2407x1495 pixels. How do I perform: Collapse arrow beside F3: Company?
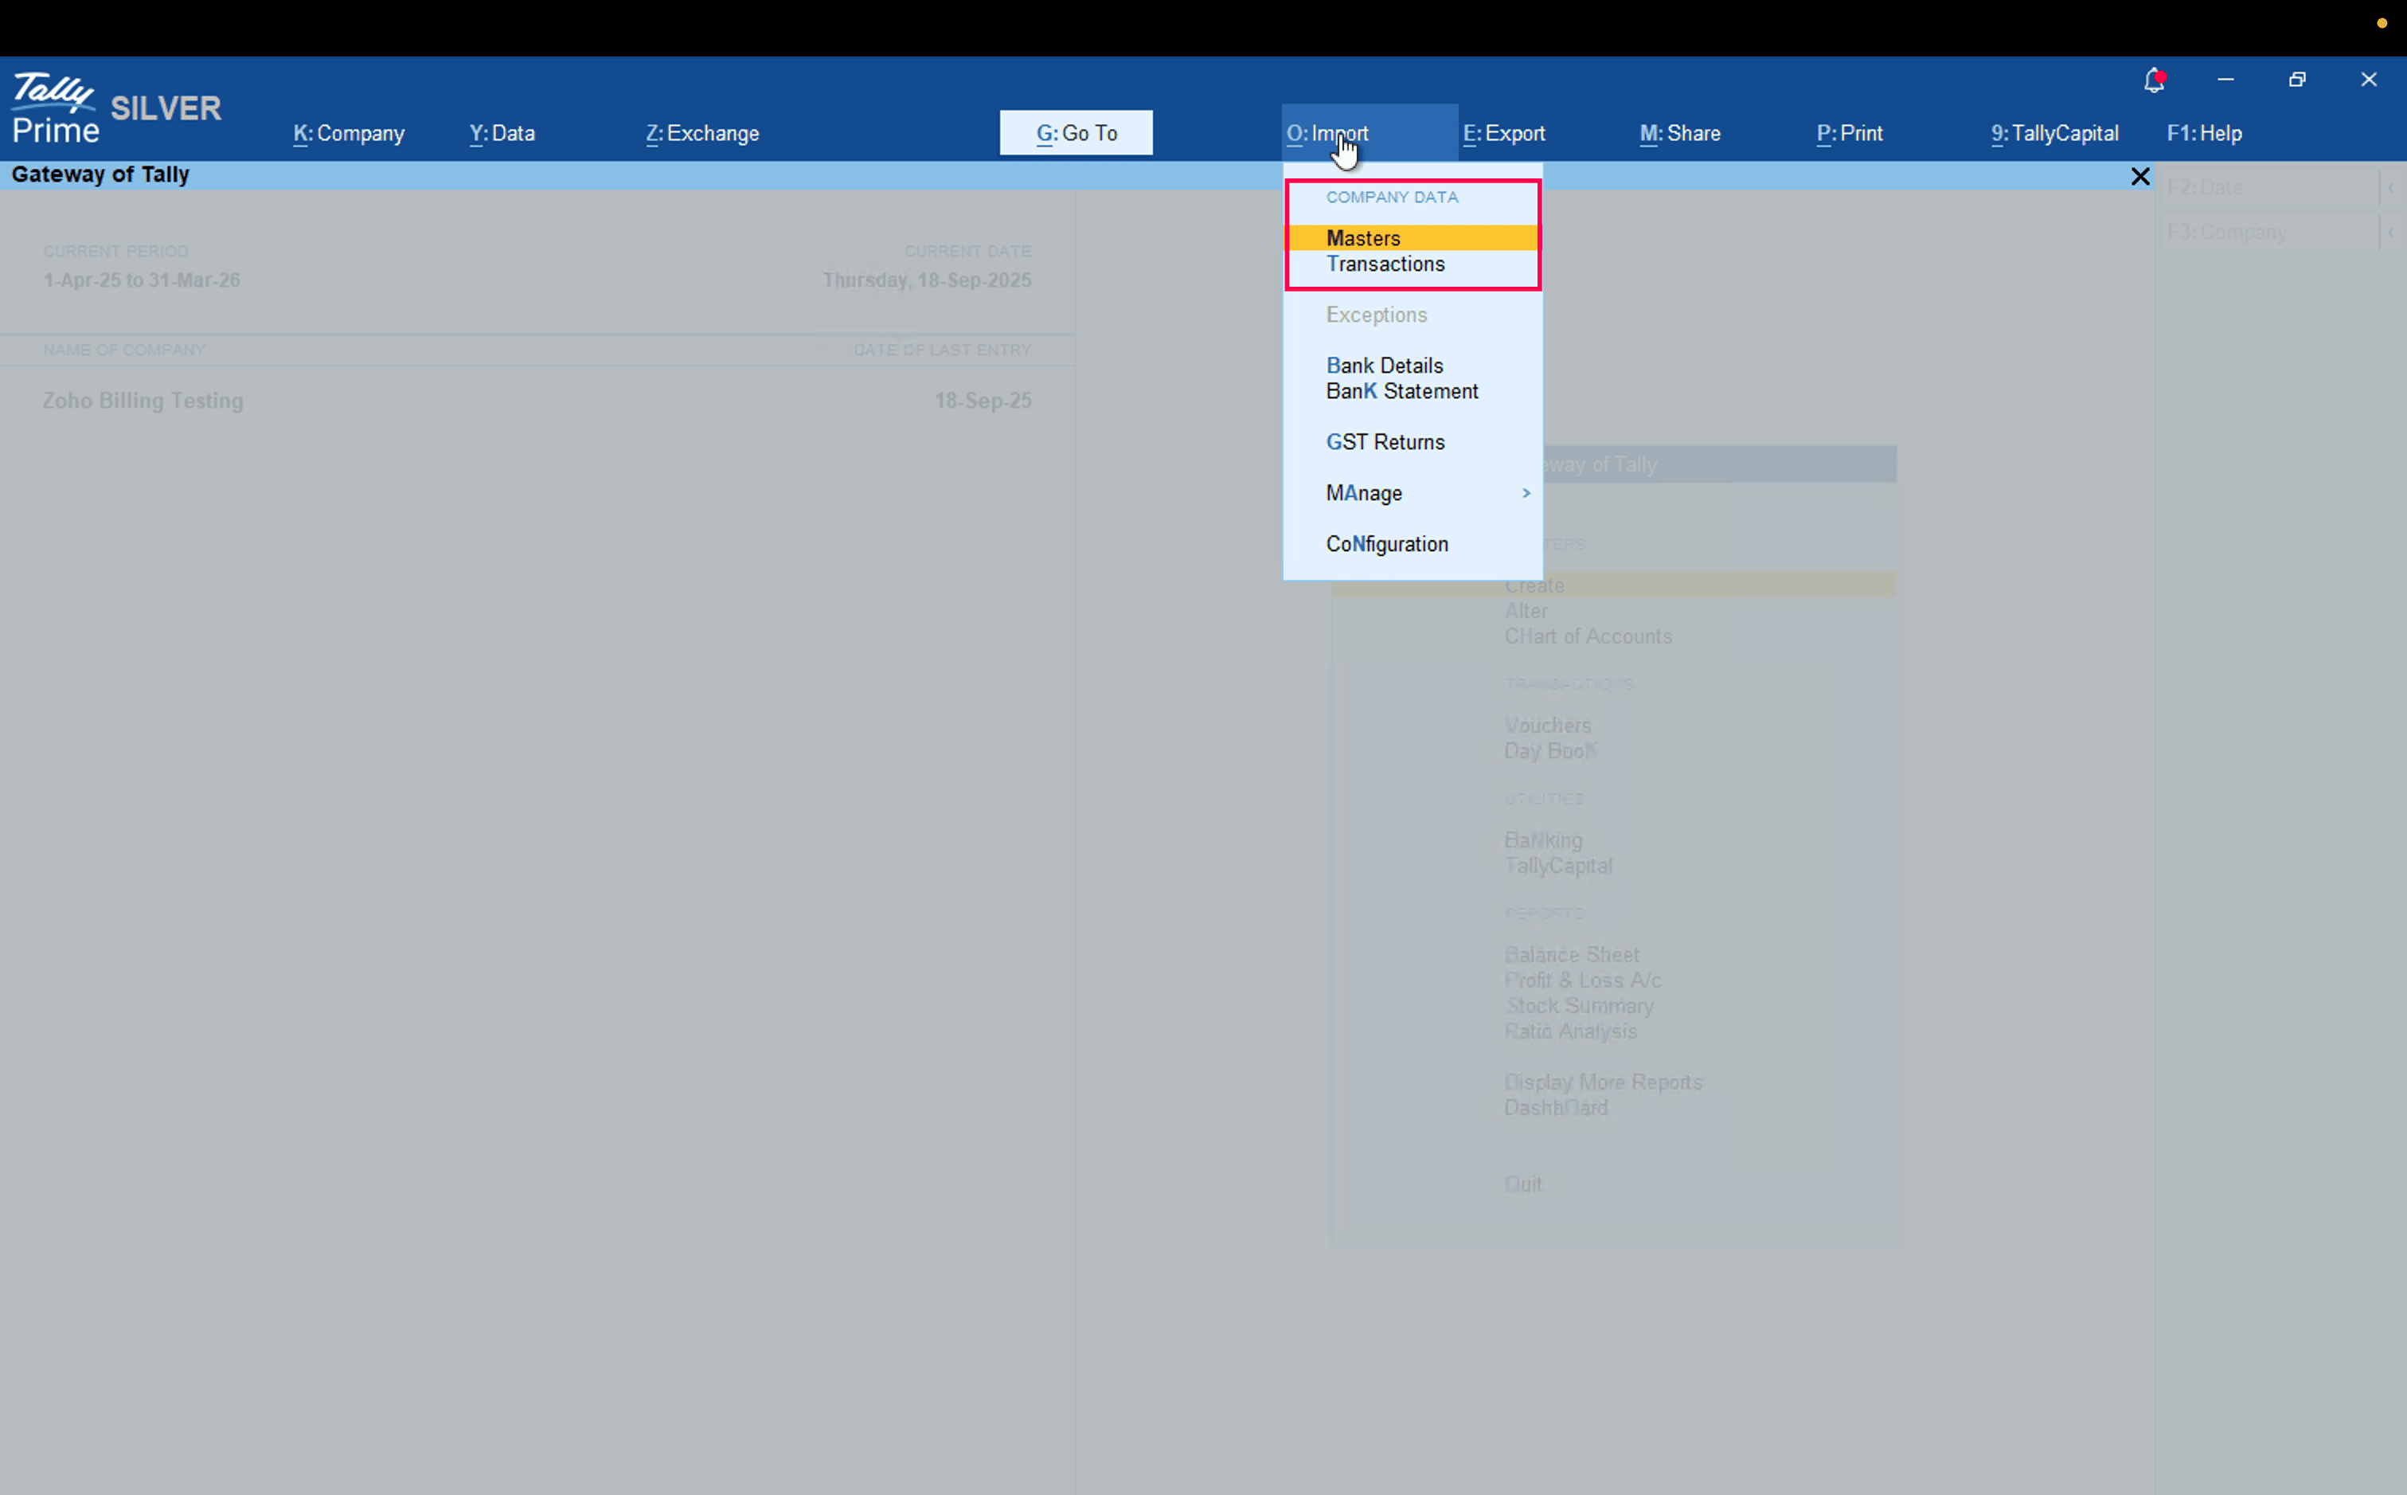click(2390, 233)
